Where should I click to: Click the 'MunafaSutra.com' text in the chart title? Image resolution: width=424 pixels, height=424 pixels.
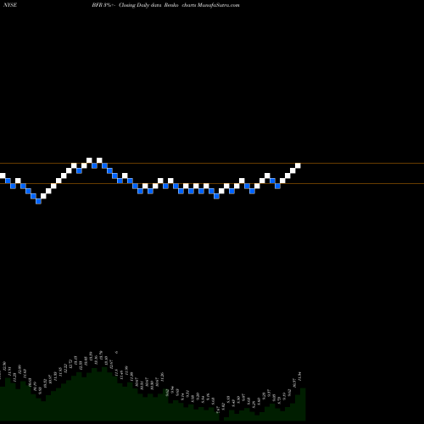click(x=218, y=5)
